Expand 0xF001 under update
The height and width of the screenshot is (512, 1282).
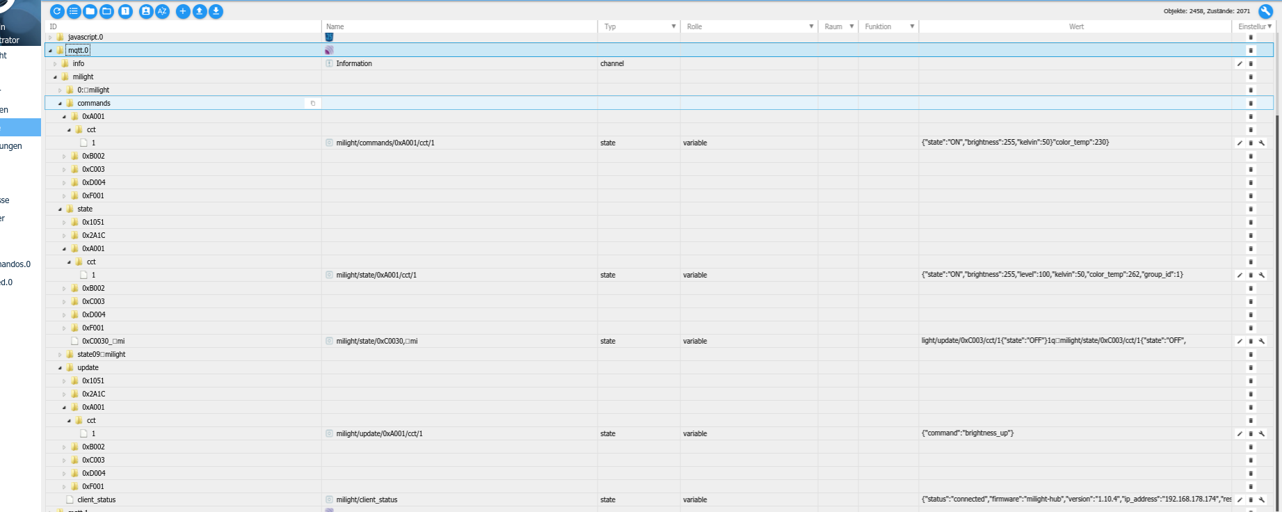65,487
